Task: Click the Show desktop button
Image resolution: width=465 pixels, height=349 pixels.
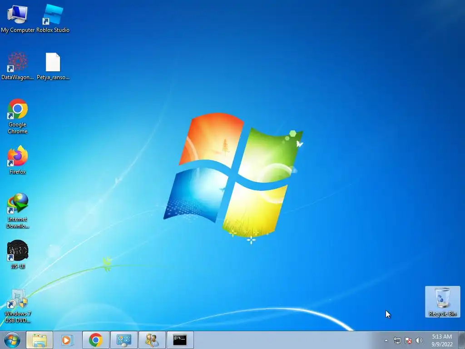Action: pos(462,340)
